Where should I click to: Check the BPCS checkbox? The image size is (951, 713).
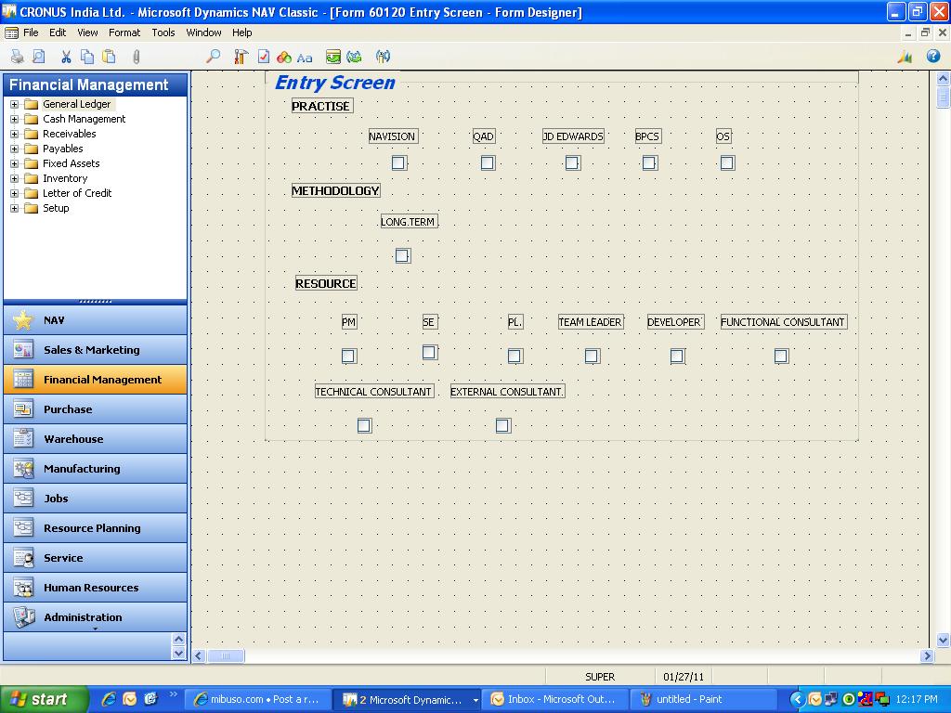[649, 162]
